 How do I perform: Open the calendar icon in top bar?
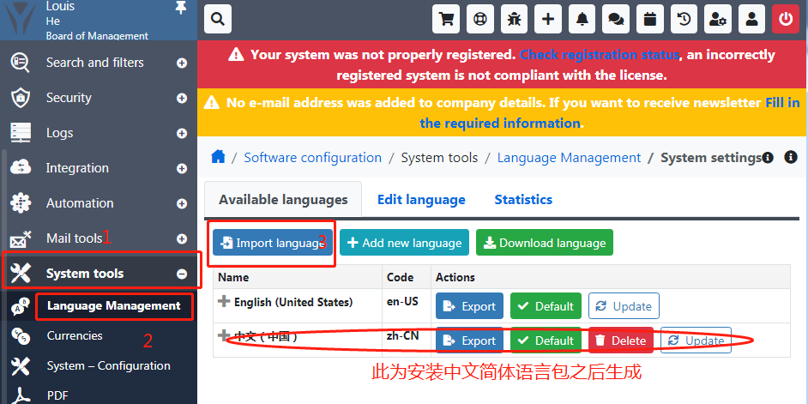point(650,20)
